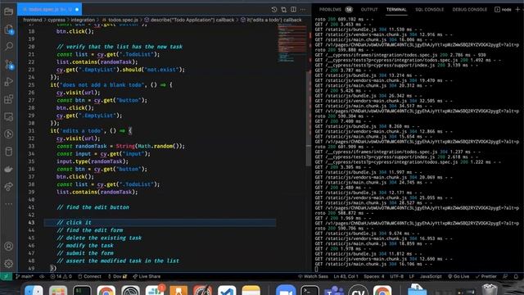Open Zoom from the Dock
524x295 pixels.
[286, 290]
